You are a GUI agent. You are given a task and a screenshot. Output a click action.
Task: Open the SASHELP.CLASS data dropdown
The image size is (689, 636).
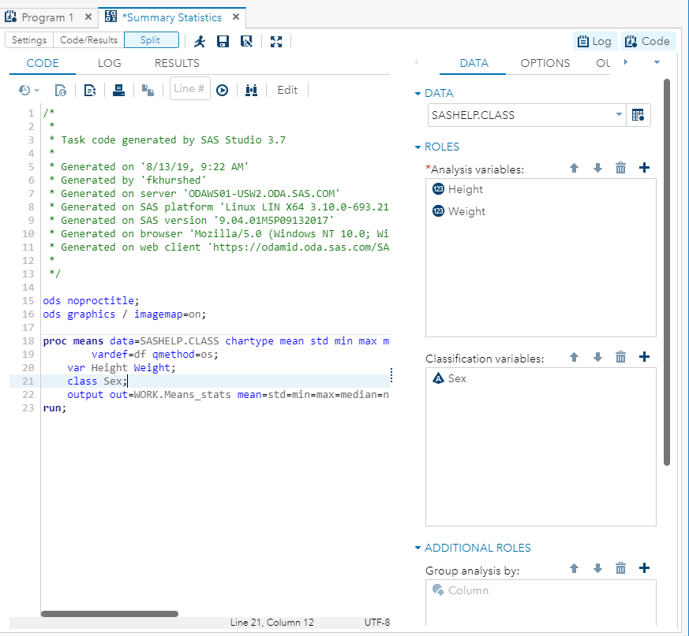[x=618, y=115]
